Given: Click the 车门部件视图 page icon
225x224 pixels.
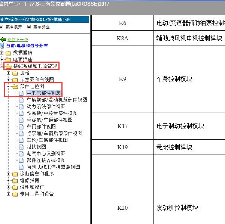Looking at the screenshot, I should pyautogui.click(x=21, y=127).
